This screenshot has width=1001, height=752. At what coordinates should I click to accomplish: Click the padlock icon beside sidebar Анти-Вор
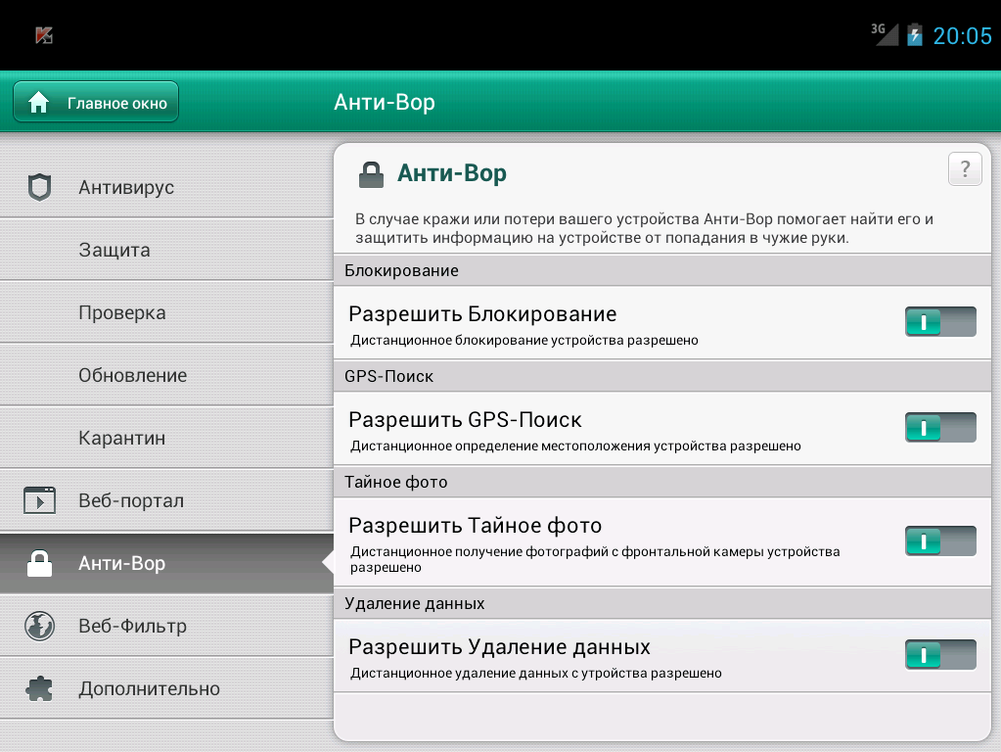click(39, 563)
